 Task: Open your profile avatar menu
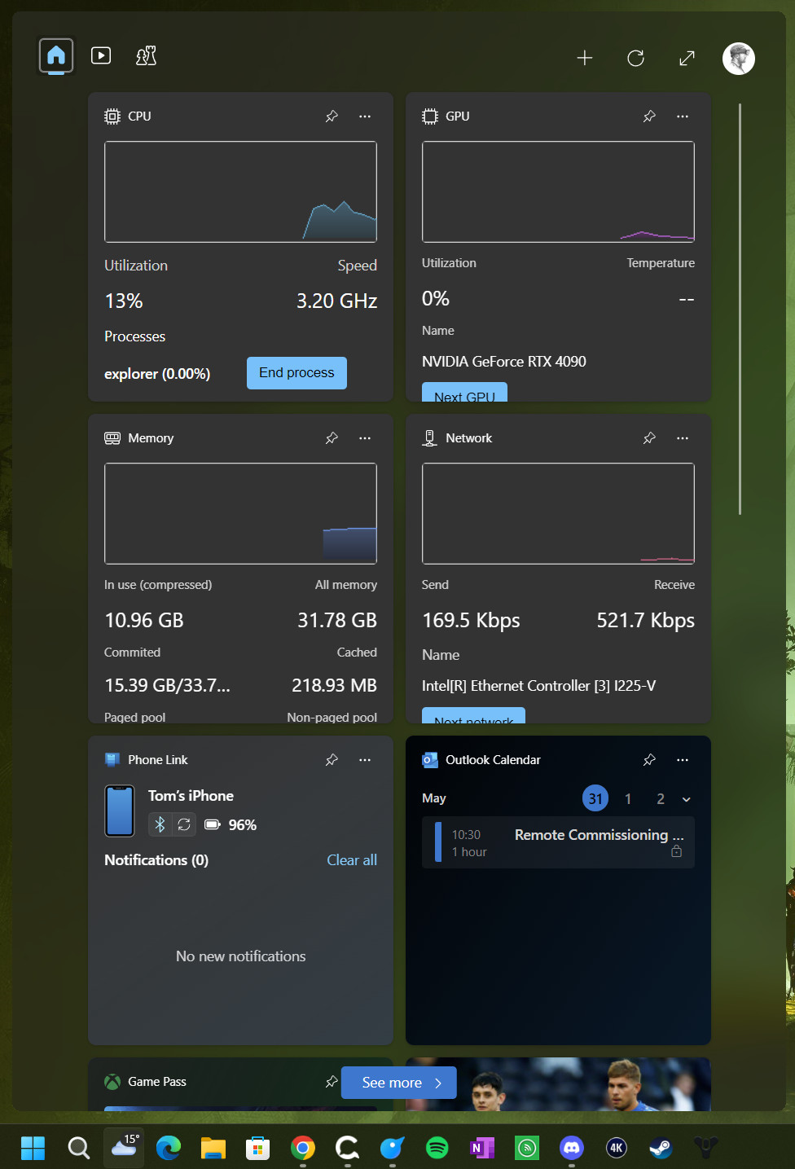coord(738,58)
